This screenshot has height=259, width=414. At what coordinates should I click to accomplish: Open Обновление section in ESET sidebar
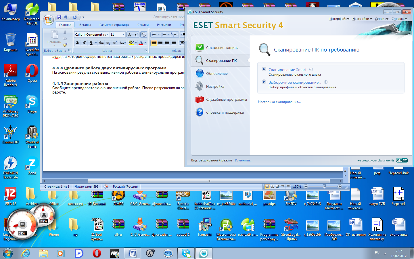pyautogui.click(x=221, y=73)
